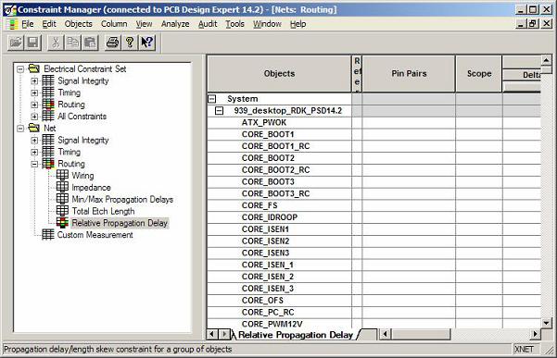The image size is (557, 358).
Task: Expand Routing under Electrical Constraint Set
Action: (x=34, y=105)
